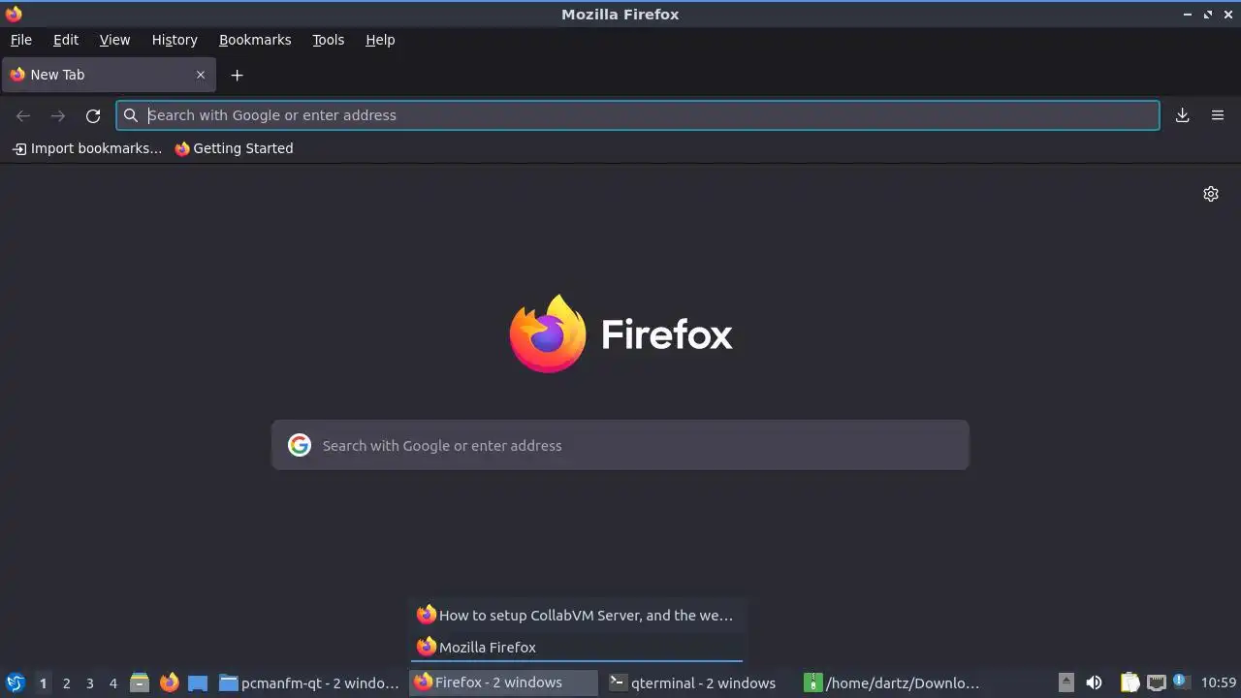1241x698 pixels.
Task: Click the 10:59 clock in panel
Action: (1219, 682)
